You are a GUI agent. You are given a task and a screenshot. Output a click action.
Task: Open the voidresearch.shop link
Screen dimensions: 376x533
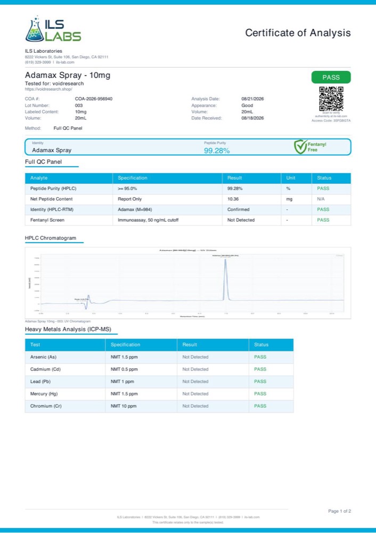tap(48, 89)
